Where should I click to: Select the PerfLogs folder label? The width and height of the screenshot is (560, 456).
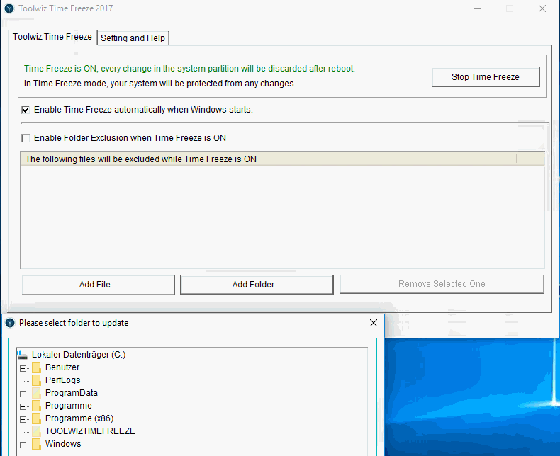coord(63,380)
